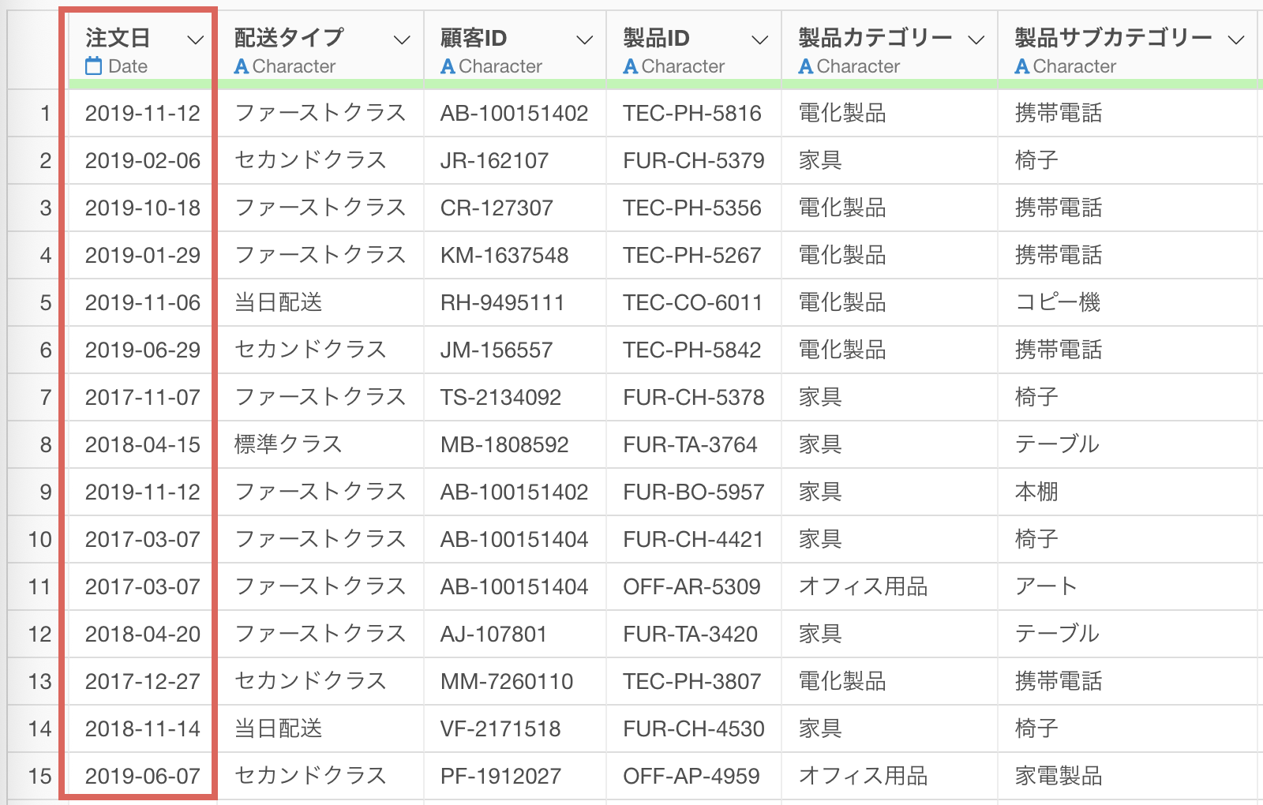Click the 2019-11-12 date cell in row 1
The image size is (1263, 805).
click(x=142, y=114)
